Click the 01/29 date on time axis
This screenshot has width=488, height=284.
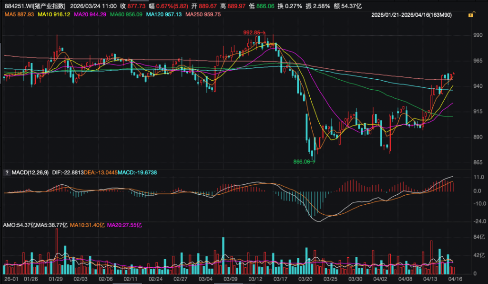pos(56,278)
